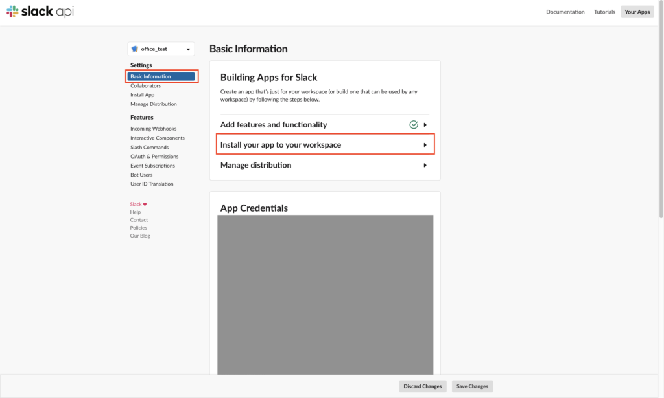Select Basic Information in Settings sidebar

pos(161,76)
